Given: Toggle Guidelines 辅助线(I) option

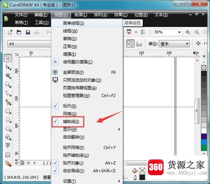Looking at the screenshot, I should pyautogui.click(x=87, y=122).
